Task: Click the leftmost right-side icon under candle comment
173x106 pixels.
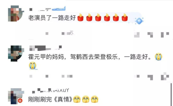Action: click(x=137, y=35)
